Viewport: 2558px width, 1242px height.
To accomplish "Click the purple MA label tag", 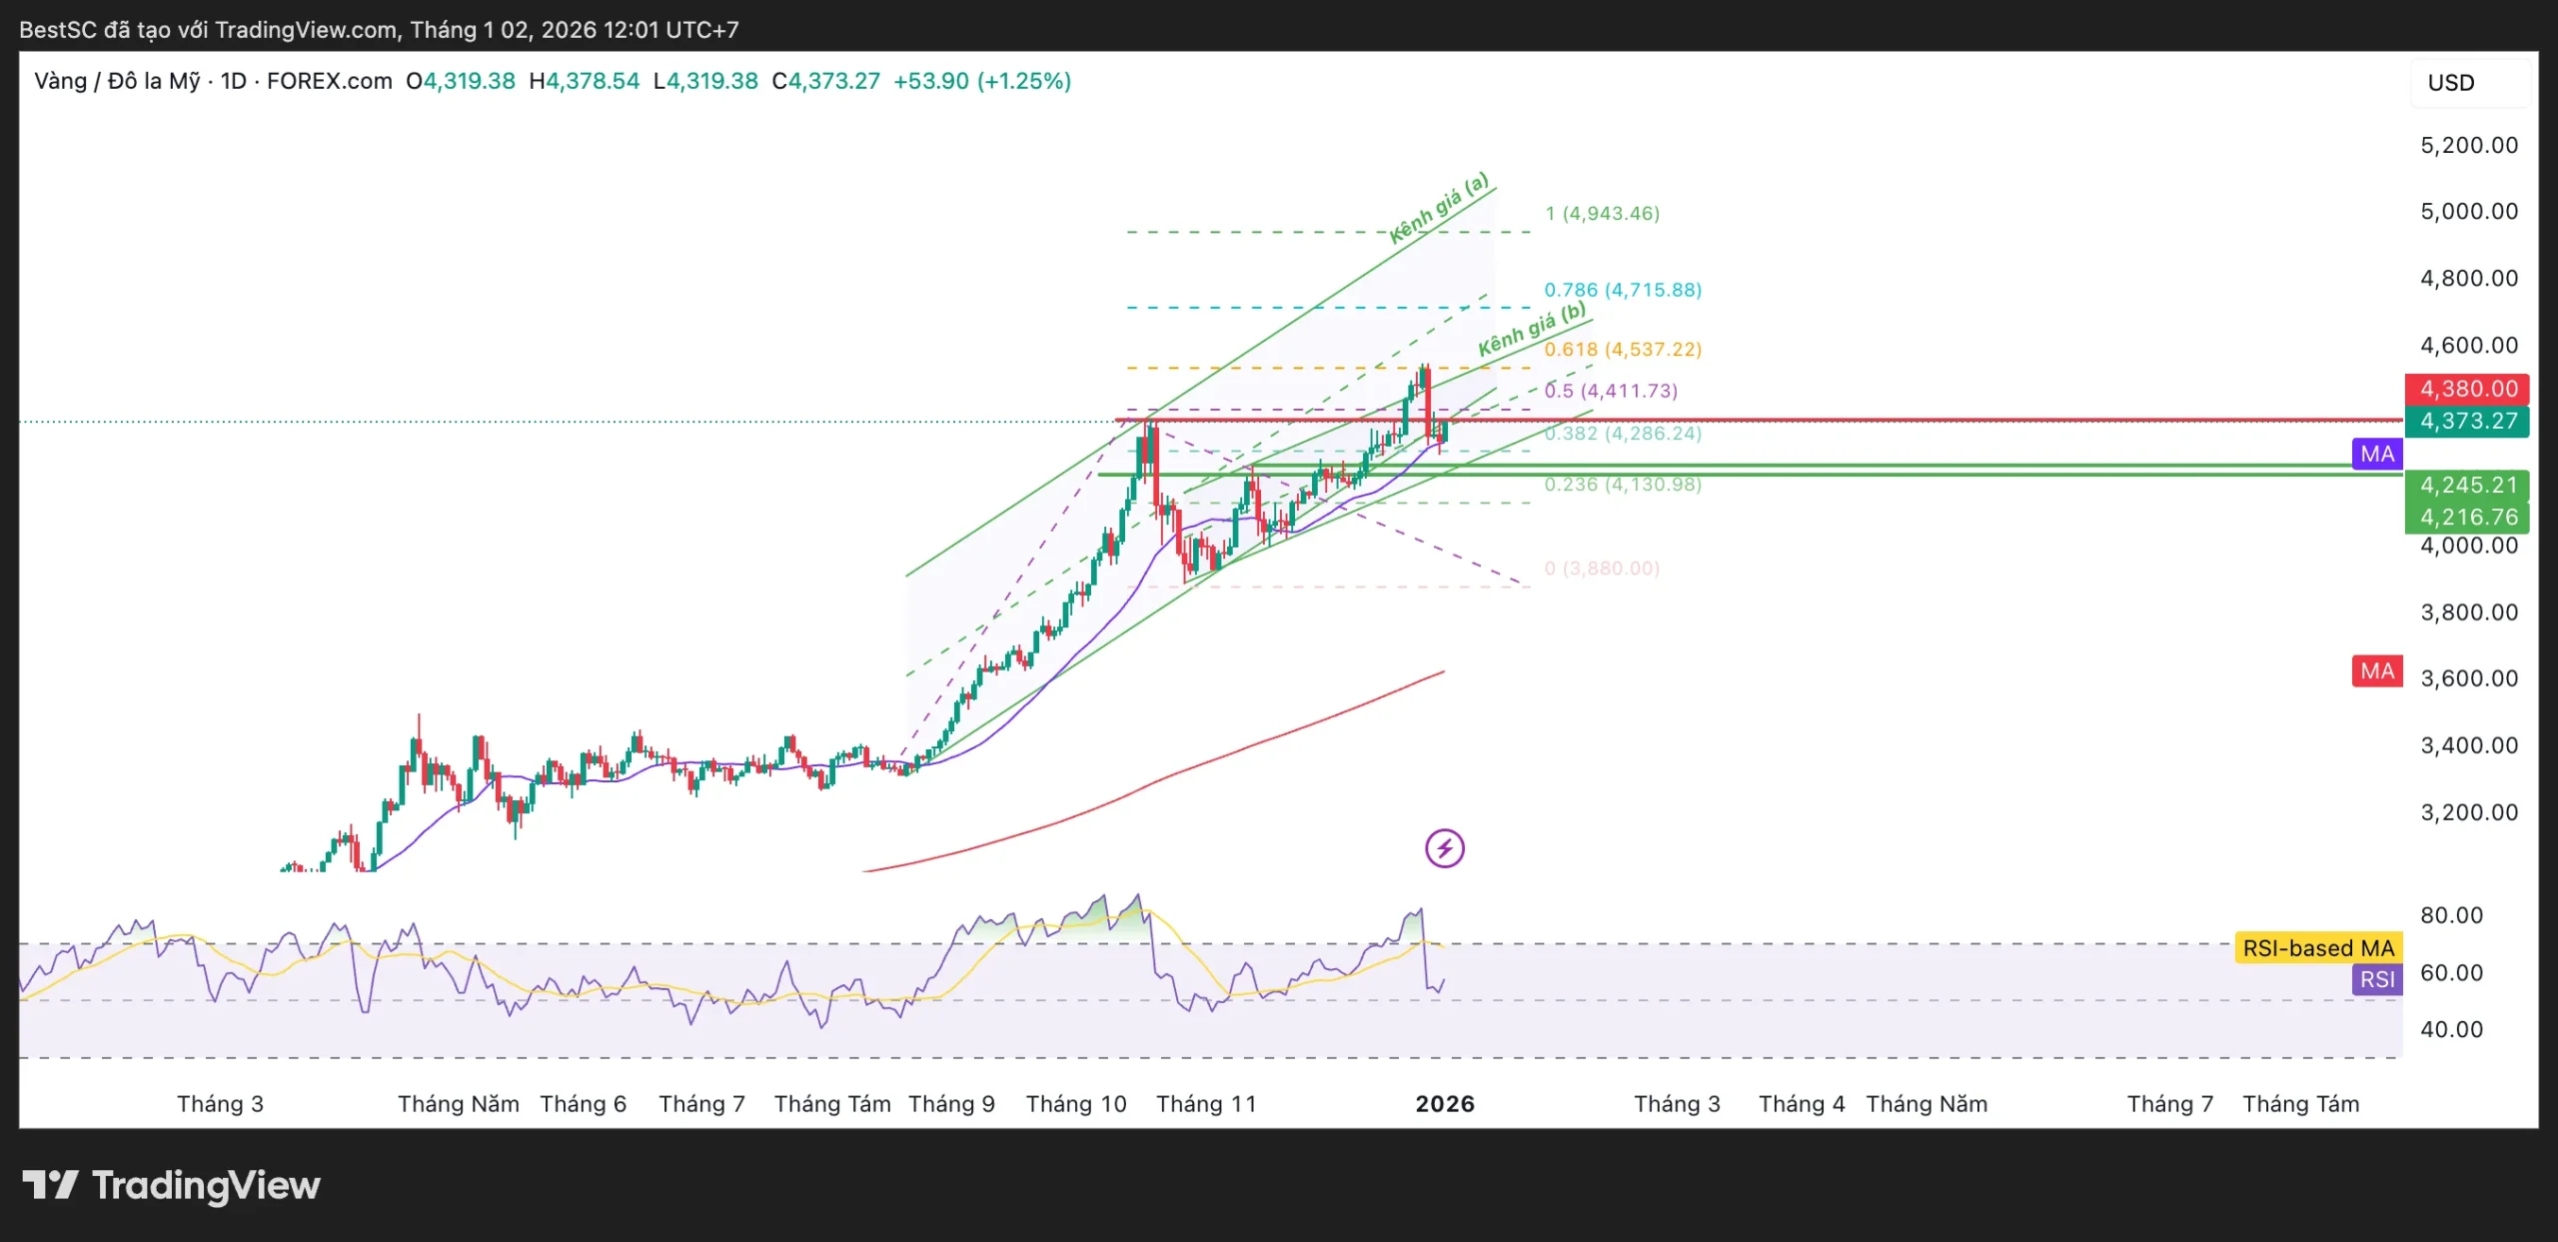I will (x=2376, y=454).
